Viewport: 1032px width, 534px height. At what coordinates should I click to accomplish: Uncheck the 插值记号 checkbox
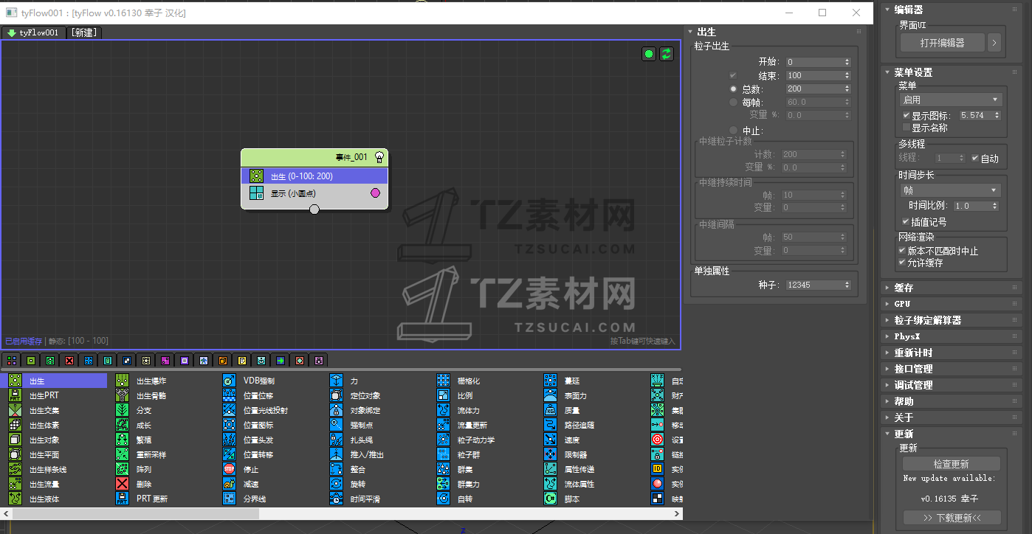[x=907, y=221]
